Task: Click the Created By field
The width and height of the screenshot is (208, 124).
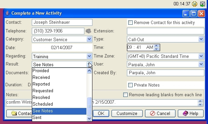Action: (x=165, y=73)
